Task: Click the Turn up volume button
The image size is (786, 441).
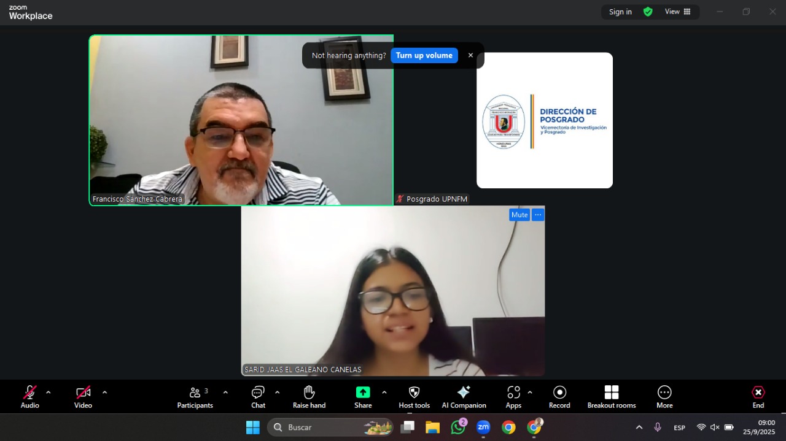Action: coord(424,55)
